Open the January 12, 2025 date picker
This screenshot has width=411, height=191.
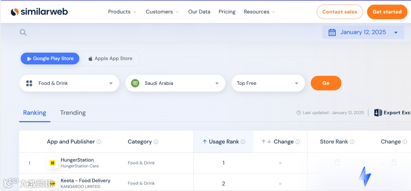(363, 33)
